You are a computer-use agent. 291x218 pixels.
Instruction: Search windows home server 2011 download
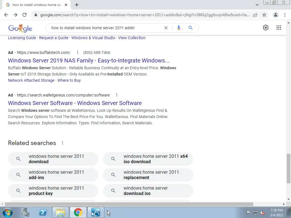(53, 159)
